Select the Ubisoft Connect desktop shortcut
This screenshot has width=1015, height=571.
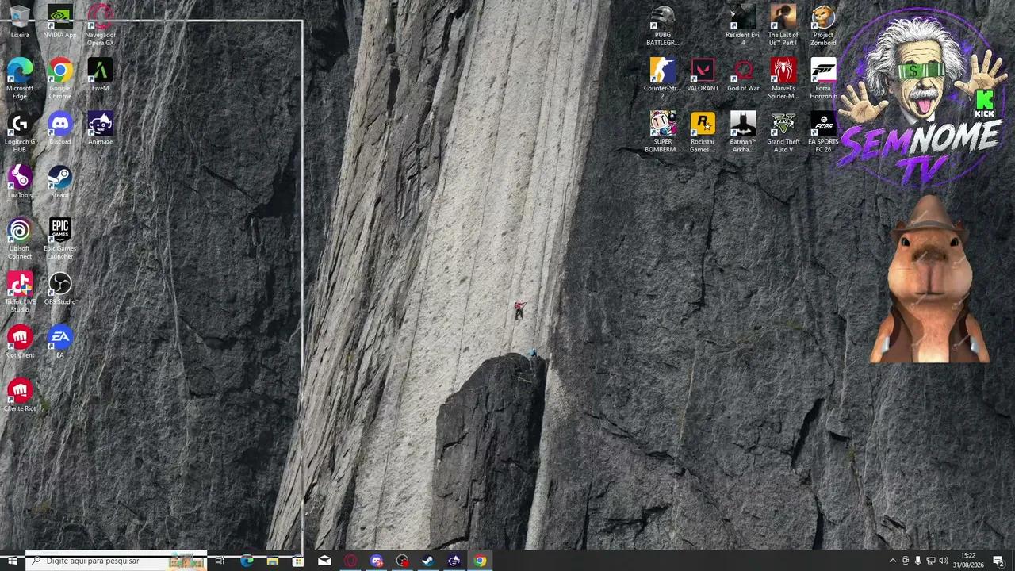20,239
